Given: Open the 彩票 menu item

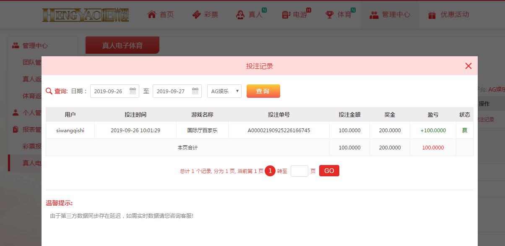Looking at the screenshot, I should 211,15.
